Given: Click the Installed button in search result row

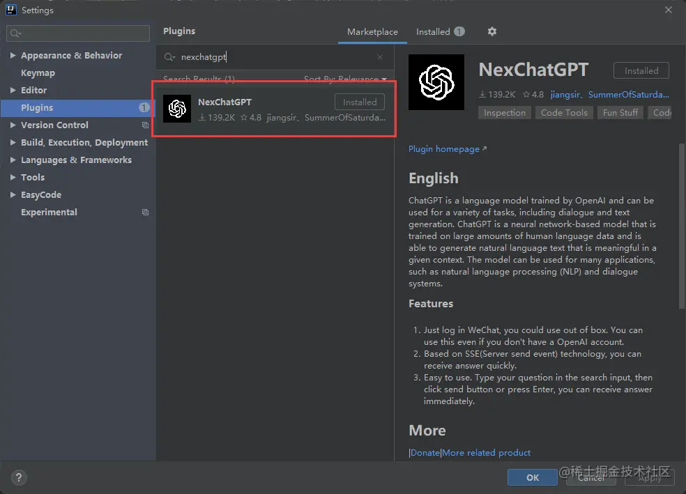Looking at the screenshot, I should pos(360,102).
